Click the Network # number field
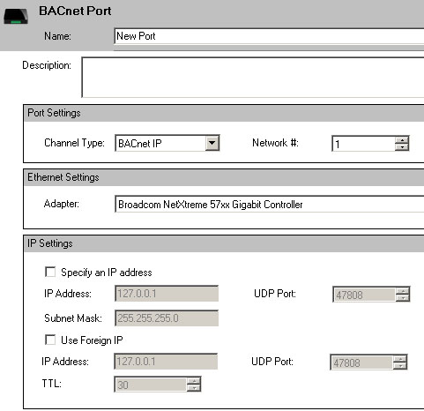The width and height of the screenshot is (424, 411). pyautogui.click(x=364, y=144)
